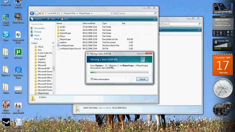Select the MoparScape folder in the tree
This screenshot has width=235, height=132.
click(x=43, y=93)
